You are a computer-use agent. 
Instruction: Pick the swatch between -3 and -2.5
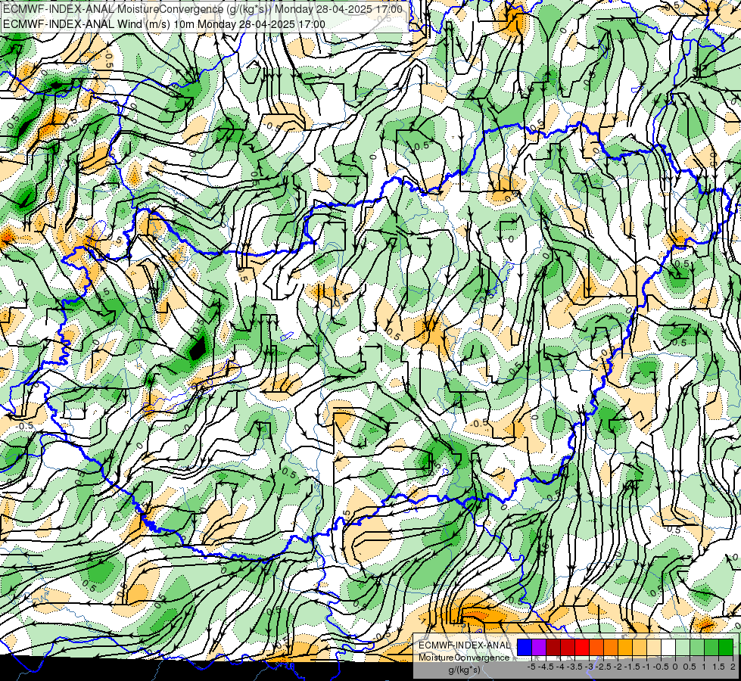click(596, 648)
